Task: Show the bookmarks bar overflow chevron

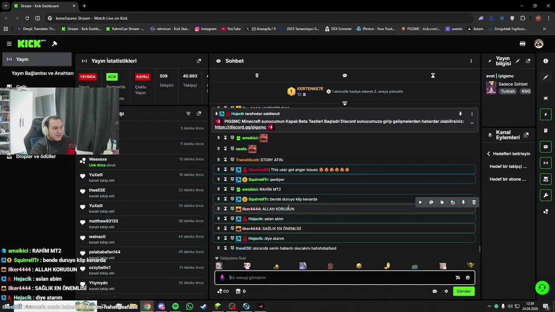Action: pos(545,29)
